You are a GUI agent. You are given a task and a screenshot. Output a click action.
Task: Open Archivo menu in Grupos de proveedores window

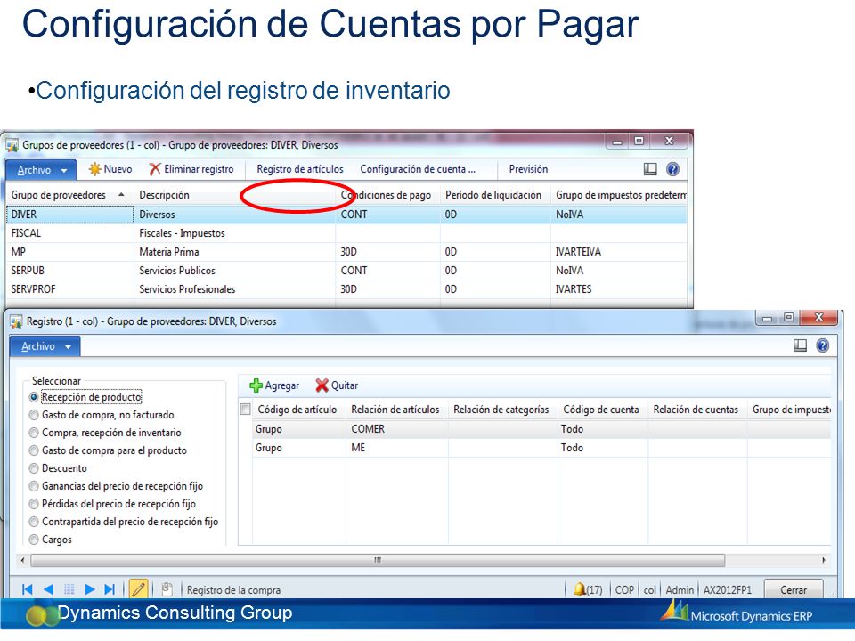(41, 170)
